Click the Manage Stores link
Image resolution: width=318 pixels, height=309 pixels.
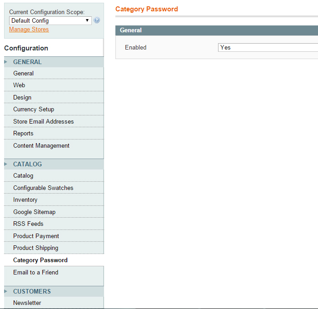tap(29, 29)
